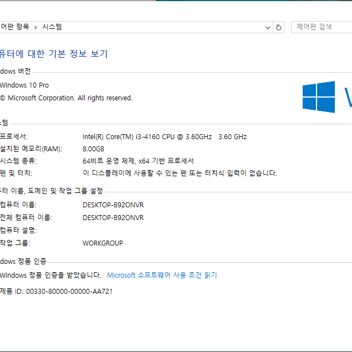The width and height of the screenshot is (352, 352).
Task: Select system type 64비트 운영 체제 text
Action: [x=138, y=161]
